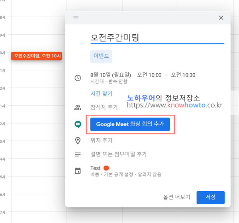Focus the 위치 추가 field
Viewport: 239px width, 223px height.
tap(102, 140)
